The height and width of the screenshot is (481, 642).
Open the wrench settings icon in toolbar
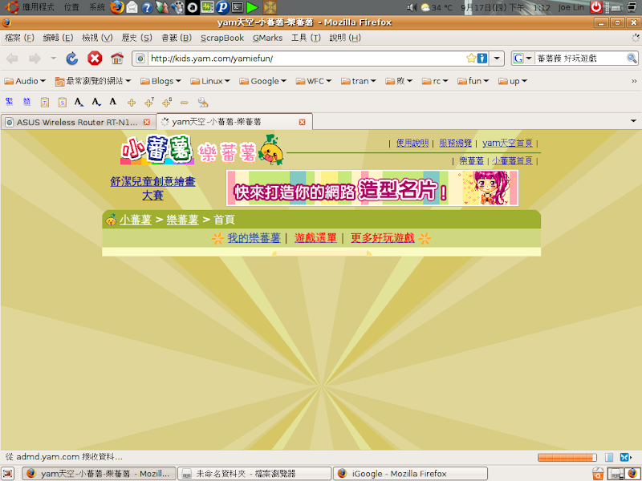[x=203, y=103]
